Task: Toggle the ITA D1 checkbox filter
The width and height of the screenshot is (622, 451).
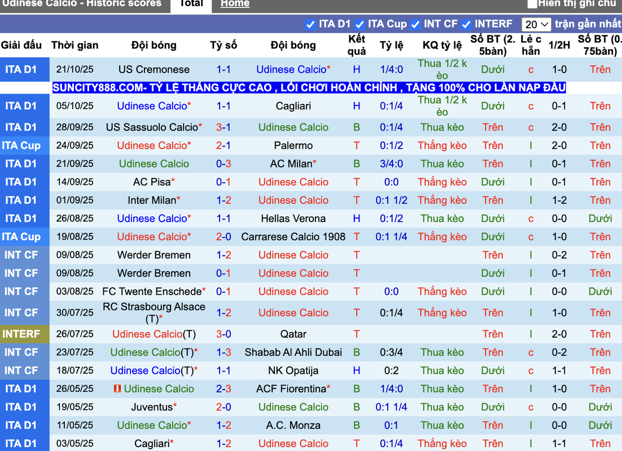Action: point(310,25)
